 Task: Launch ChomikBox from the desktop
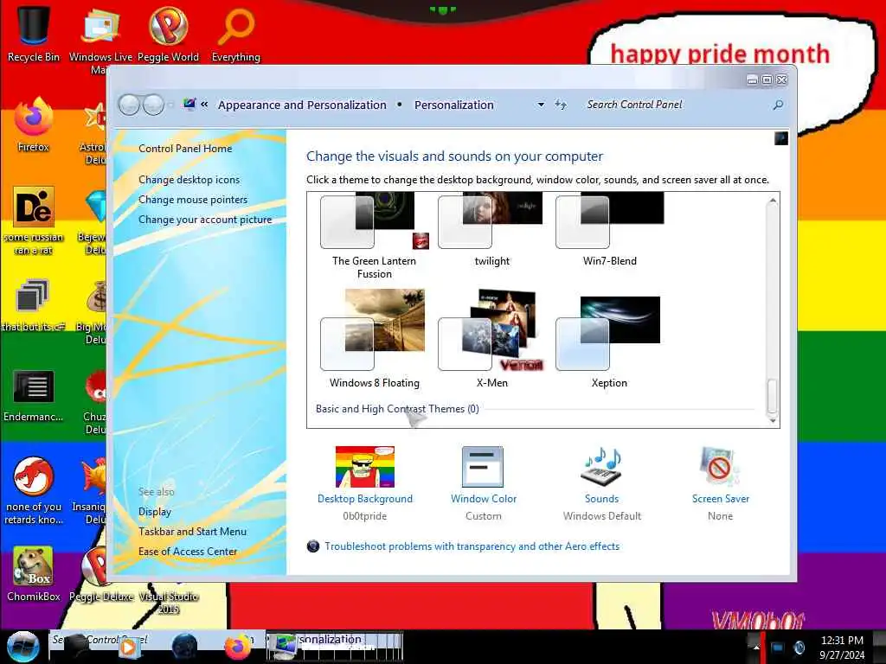click(34, 574)
